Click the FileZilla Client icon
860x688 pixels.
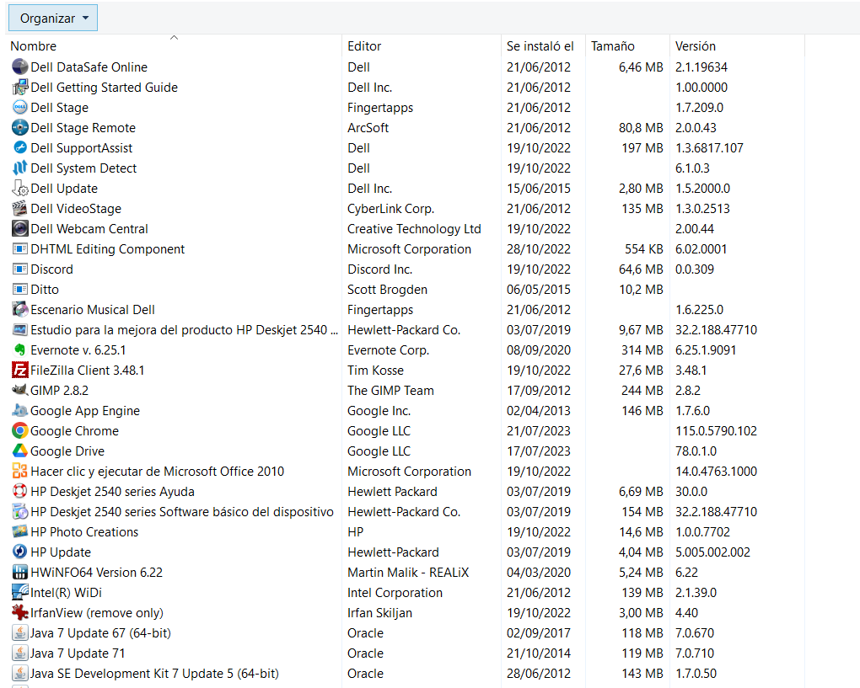click(19, 371)
